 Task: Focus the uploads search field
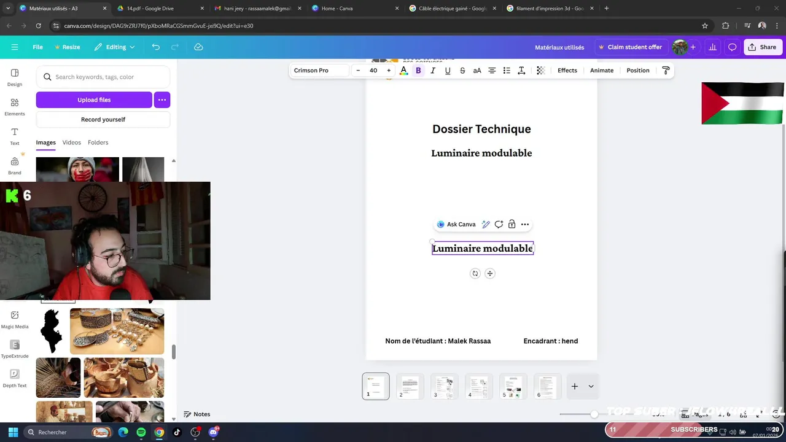point(103,77)
